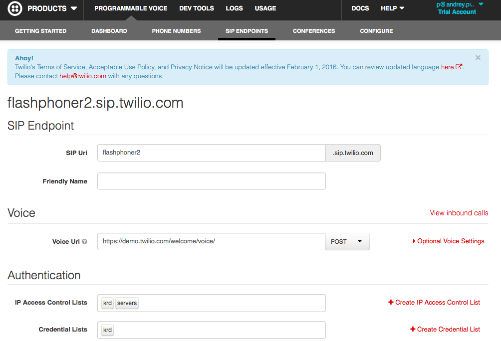
Task: Click the plus icon for Create Credential List
Action: click(x=413, y=329)
